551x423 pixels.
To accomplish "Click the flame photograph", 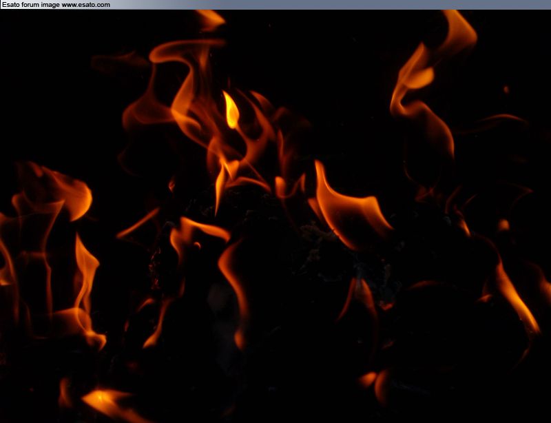I will 275,216.
